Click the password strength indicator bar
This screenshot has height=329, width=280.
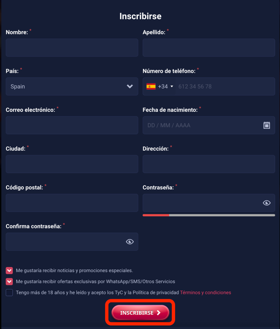[209, 215]
